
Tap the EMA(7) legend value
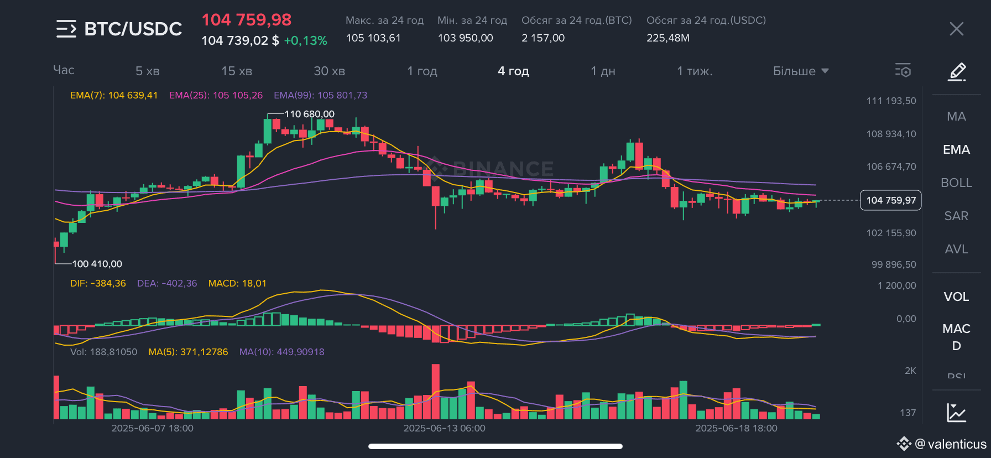click(x=114, y=95)
